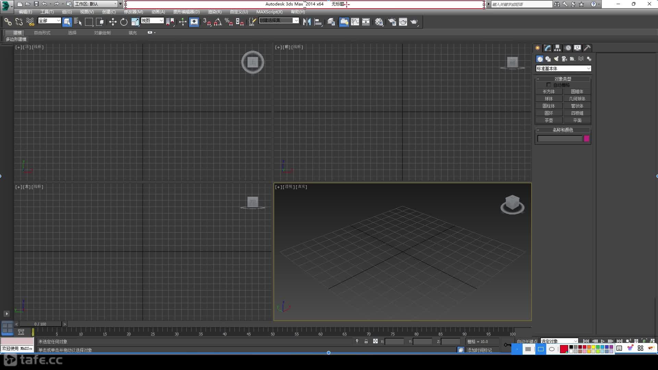Open the Material Editor icon
The height and width of the screenshot is (370, 658).
379,22
